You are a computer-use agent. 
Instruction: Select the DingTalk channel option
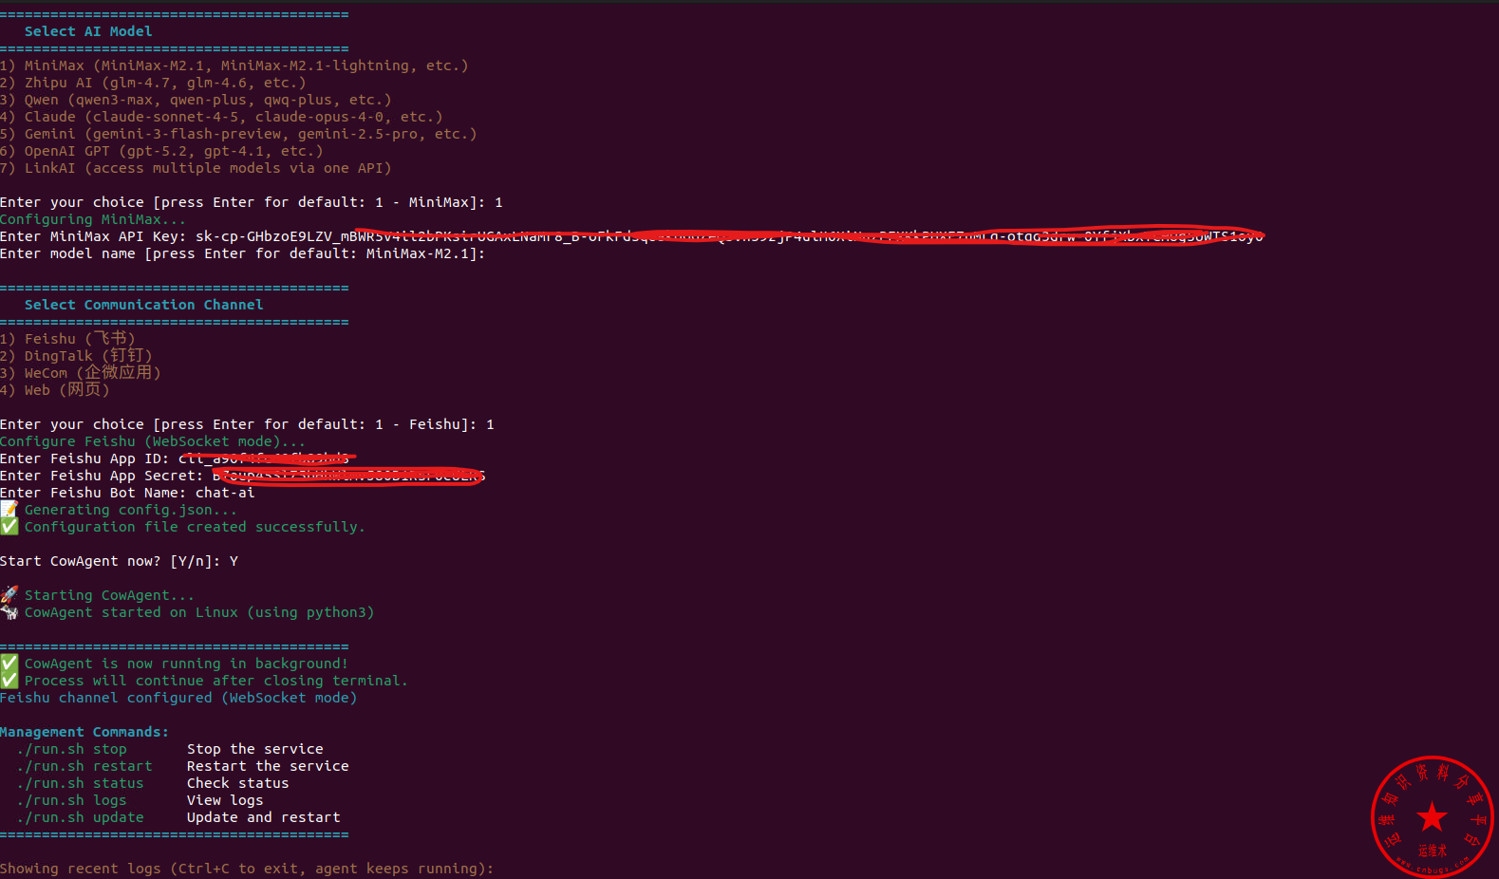click(x=76, y=356)
